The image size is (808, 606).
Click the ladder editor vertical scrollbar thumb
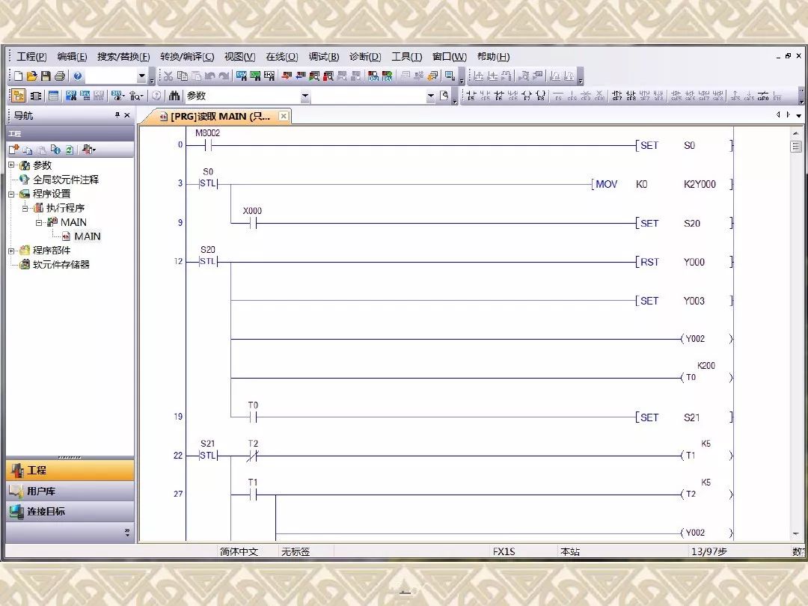pos(795,147)
